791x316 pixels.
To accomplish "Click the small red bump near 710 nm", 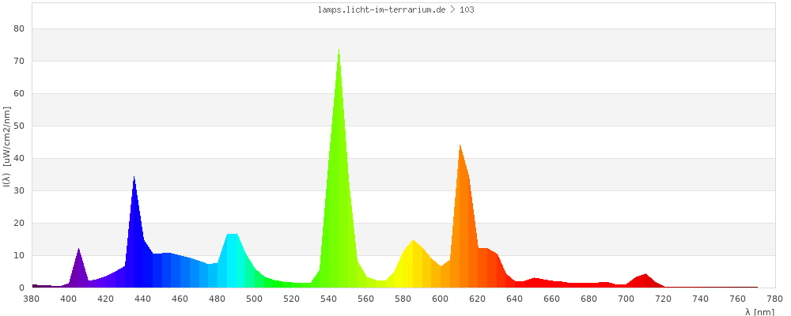I will pyautogui.click(x=645, y=281).
